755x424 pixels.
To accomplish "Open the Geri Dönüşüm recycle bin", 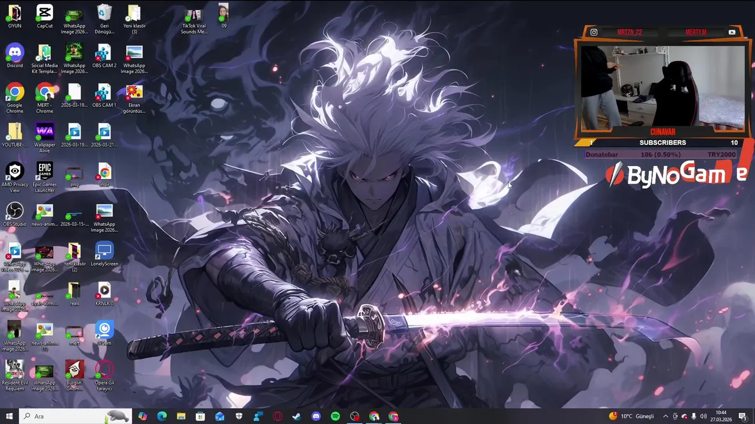I will [104, 19].
